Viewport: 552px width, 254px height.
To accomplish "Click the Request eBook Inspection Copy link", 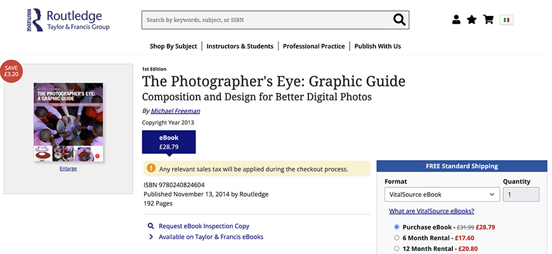I will tap(204, 226).
